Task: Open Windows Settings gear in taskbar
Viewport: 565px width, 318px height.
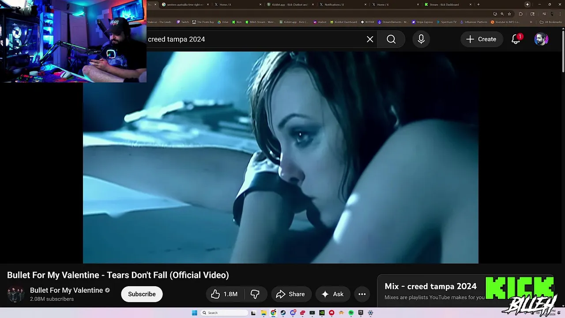Action: (370, 313)
